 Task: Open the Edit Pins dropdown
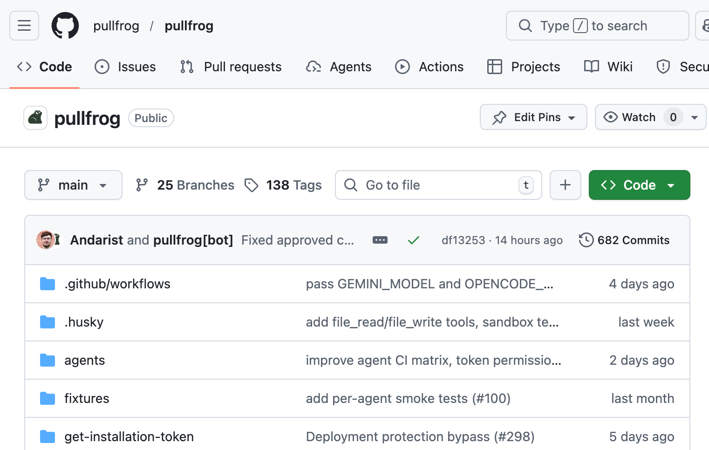[533, 117]
